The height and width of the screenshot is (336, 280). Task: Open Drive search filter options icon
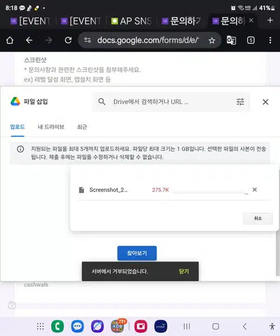tap(240, 102)
